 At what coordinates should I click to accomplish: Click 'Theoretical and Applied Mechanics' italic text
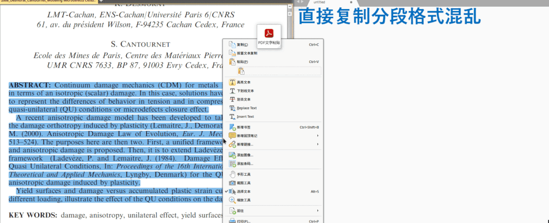(65, 175)
